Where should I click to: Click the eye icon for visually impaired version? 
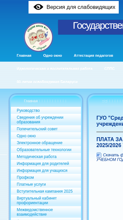pyautogui.click(x=38, y=7)
